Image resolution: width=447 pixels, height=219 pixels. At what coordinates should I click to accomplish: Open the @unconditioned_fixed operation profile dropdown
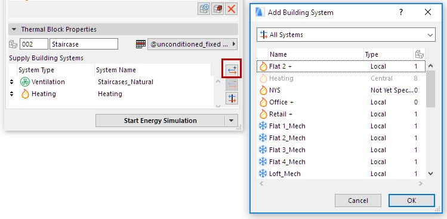click(x=192, y=44)
